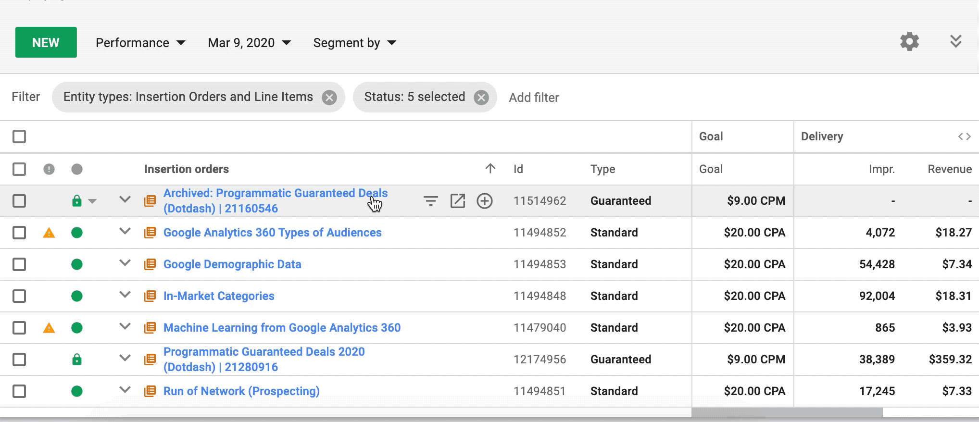The image size is (979, 422).
Task: Check the box for Google Demographic Data
Action: [x=19, y=264]
